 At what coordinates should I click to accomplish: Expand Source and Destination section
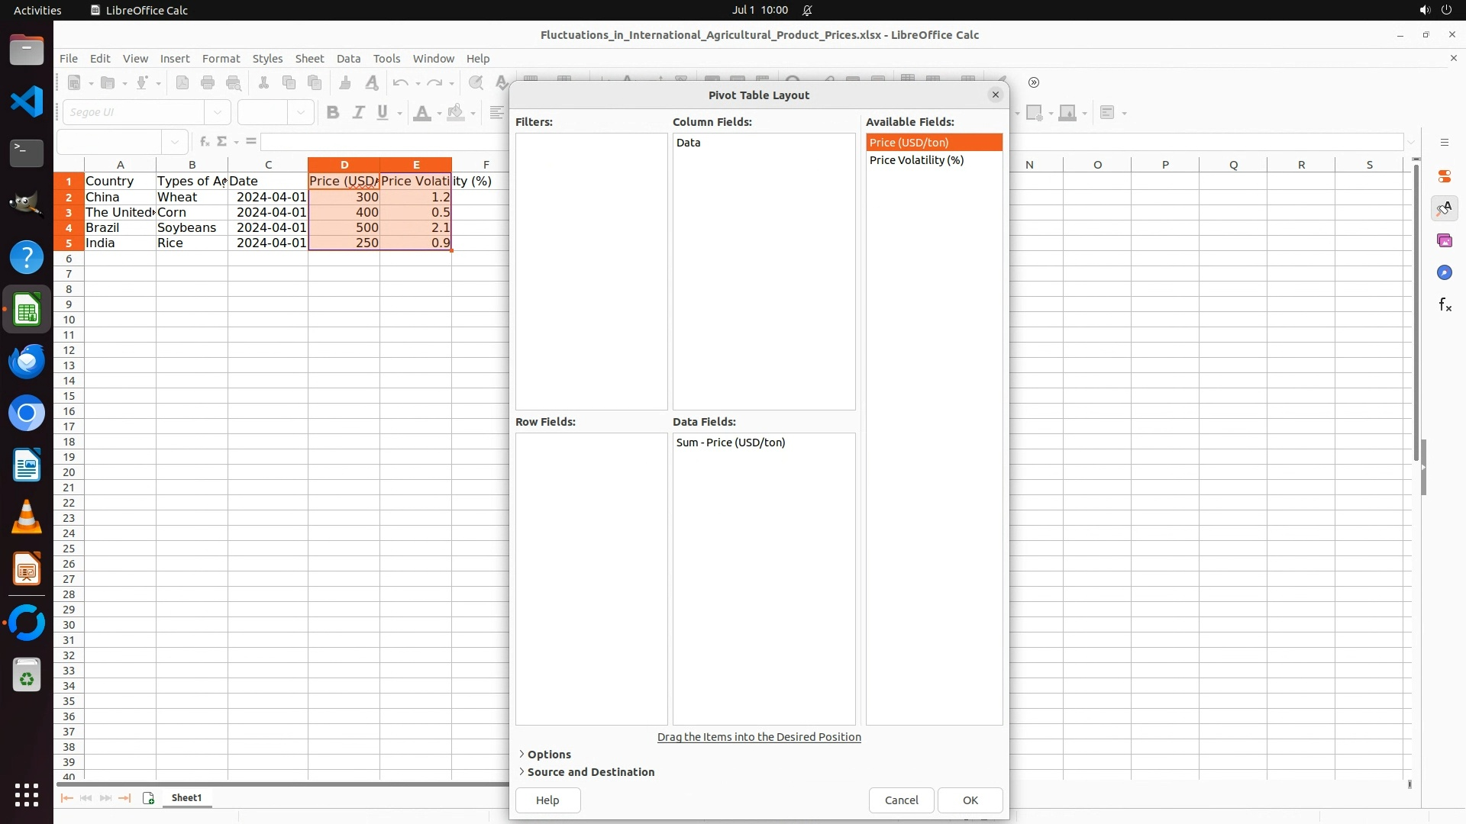[x=589, y=771]
